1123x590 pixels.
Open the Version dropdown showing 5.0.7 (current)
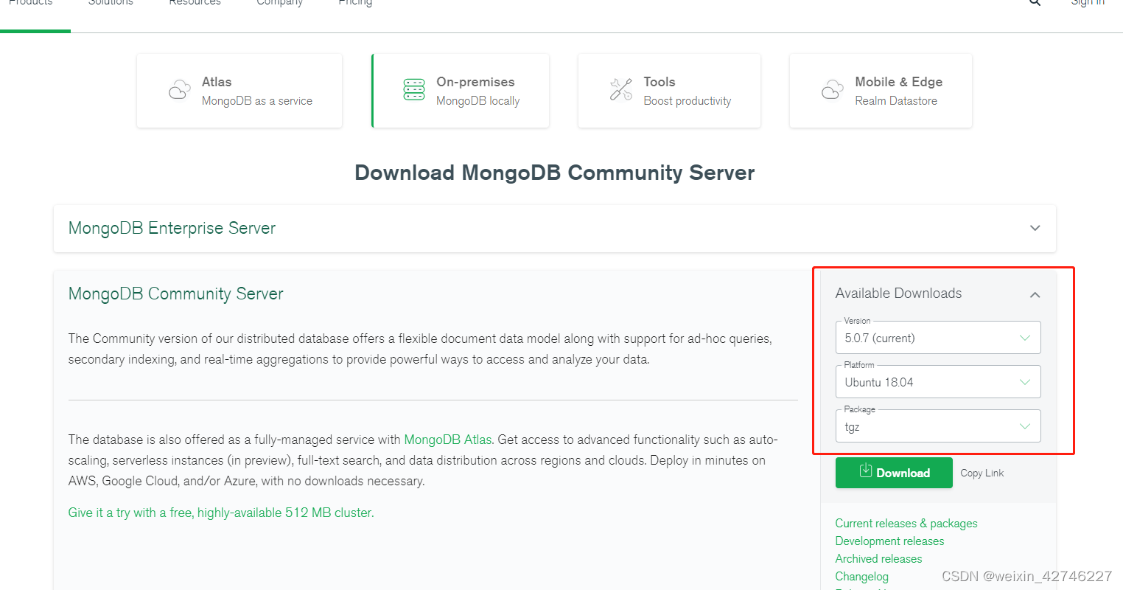coord(938,338)
